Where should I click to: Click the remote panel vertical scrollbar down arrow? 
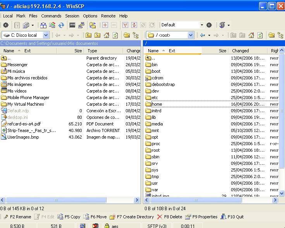pyautogui.click(x=282, y=193)
